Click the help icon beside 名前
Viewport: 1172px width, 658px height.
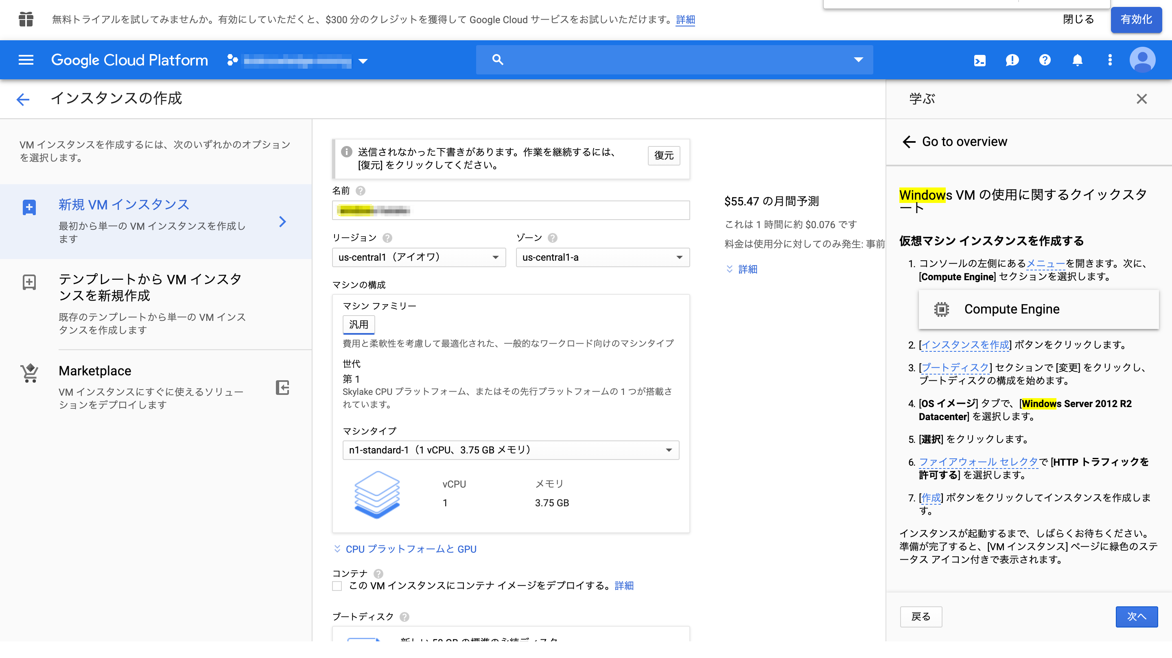[361, 191]
